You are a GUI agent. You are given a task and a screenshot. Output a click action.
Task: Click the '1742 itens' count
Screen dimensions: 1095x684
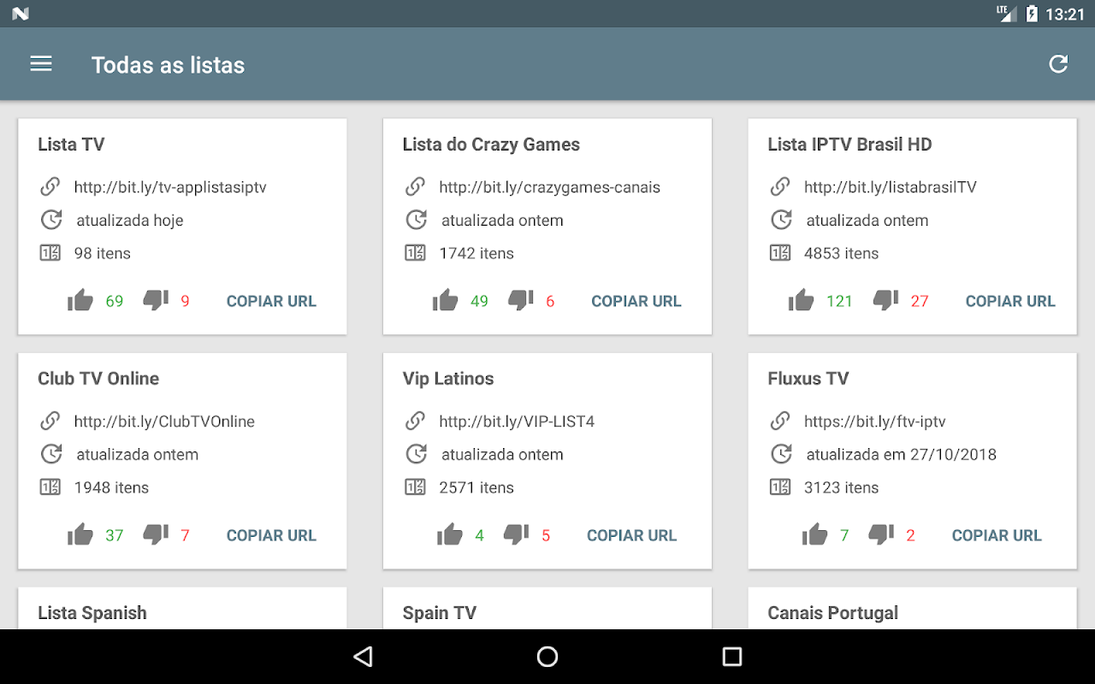point(476,254)
